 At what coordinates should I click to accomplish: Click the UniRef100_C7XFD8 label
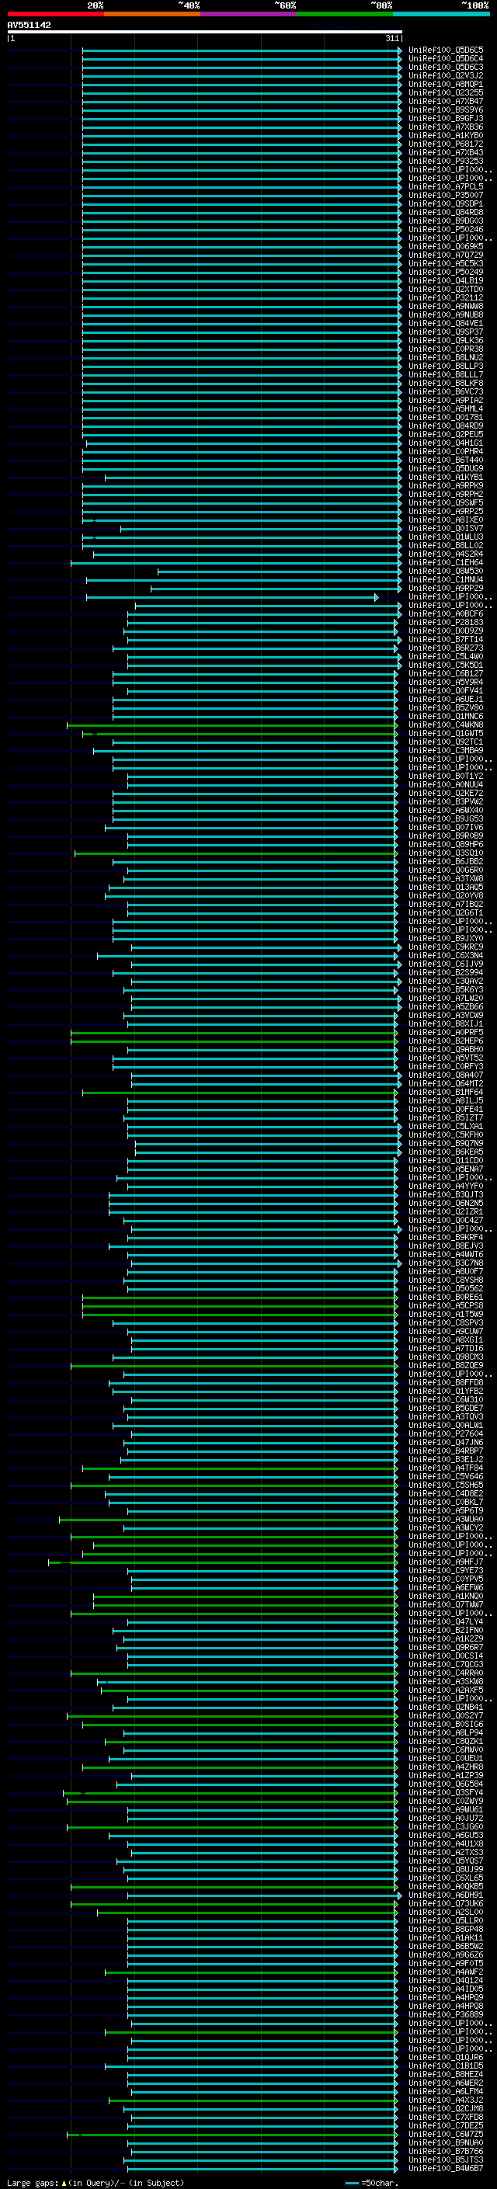pos(445,2118)
